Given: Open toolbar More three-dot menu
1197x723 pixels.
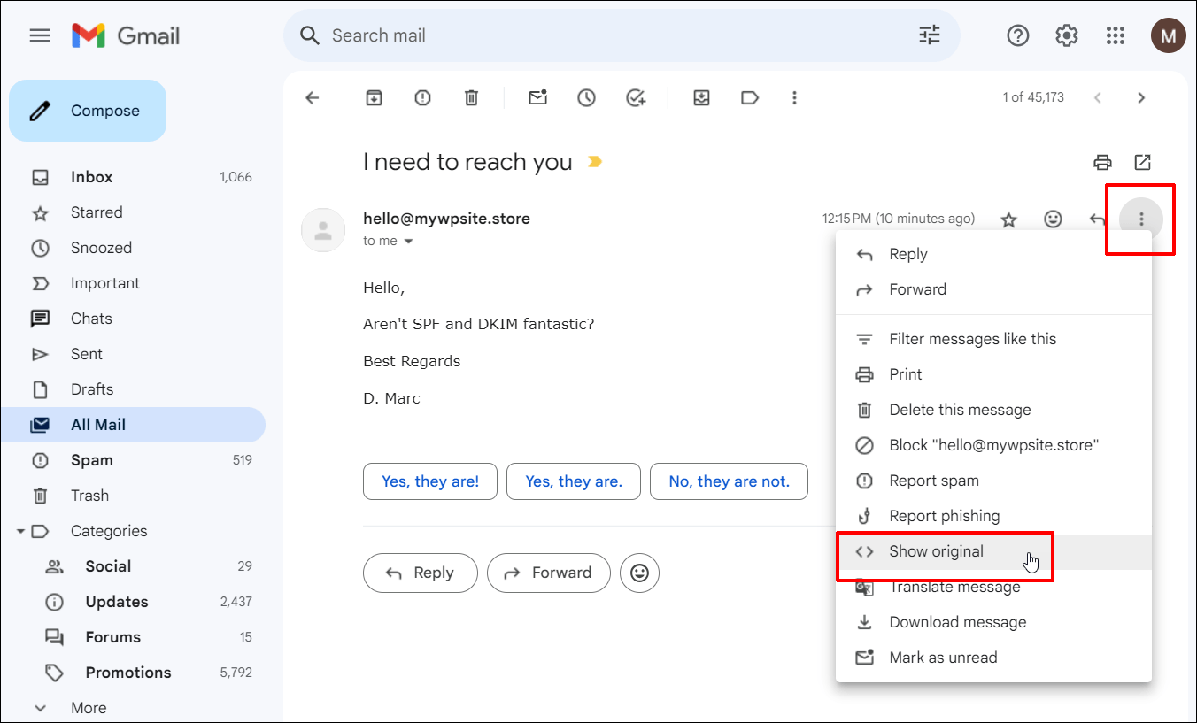Looking at the screenshot, I should point(795,97).
